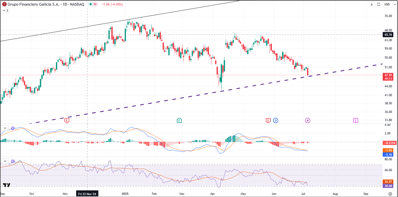
Task: Click the 2025 label on time axis
Action: coord(125,194)
